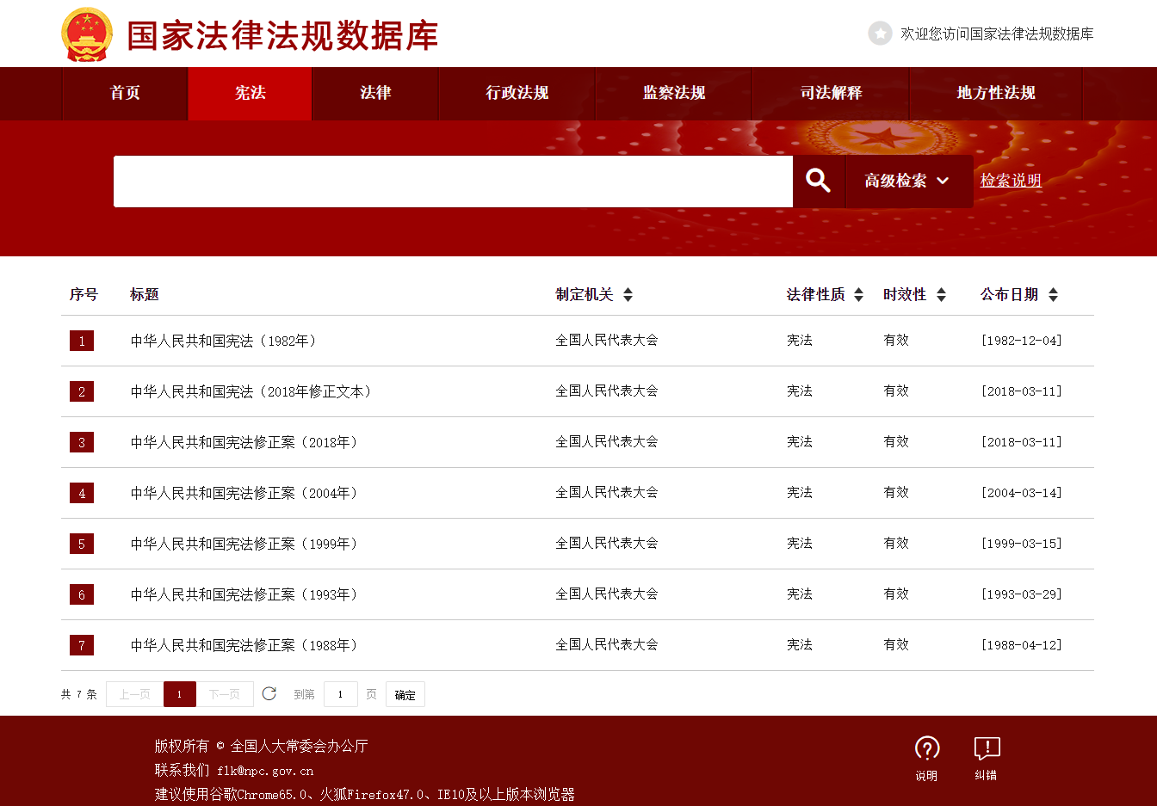Screen dimensions: 1157x806
Task: Open the 行政法规 navigation tab
Action: [x=517, y=93]
